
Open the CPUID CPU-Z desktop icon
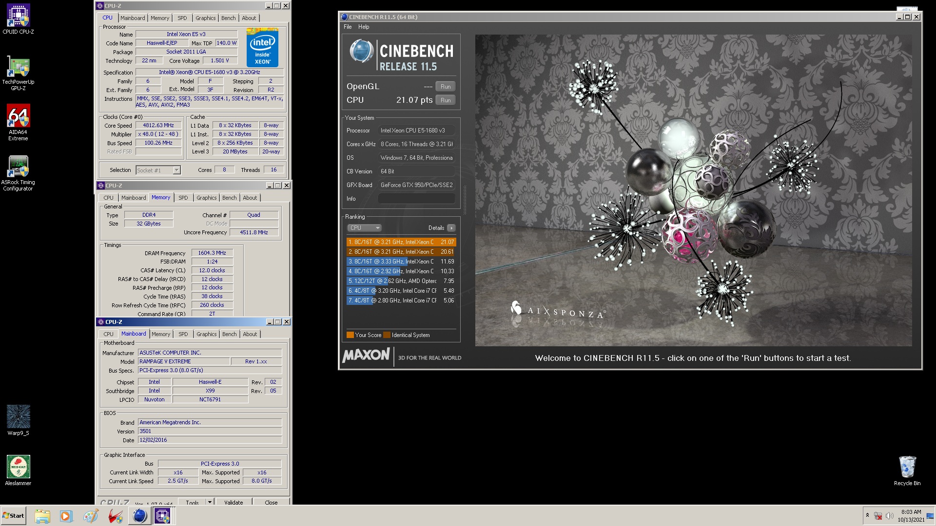pyautogui.click(x=18, y=19)
